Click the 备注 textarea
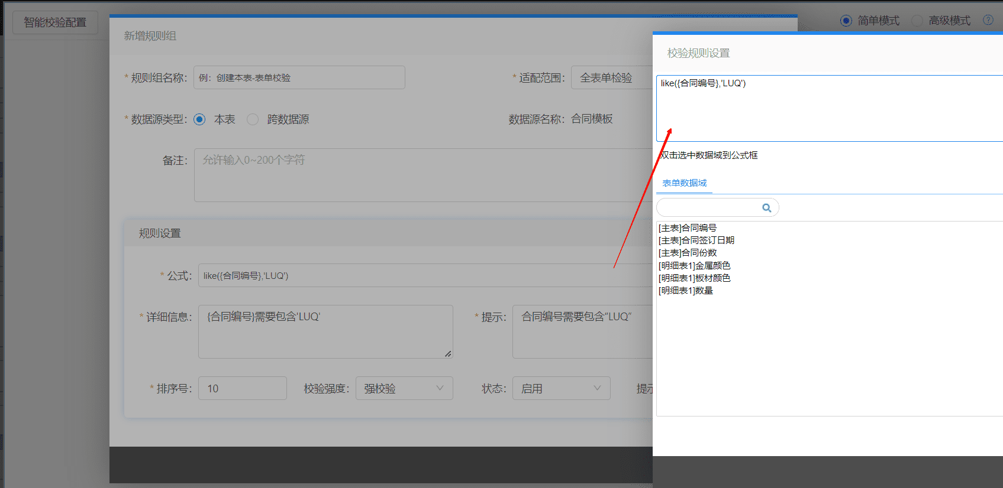Viewport: 1003px width, 488px height. click(x=424, y=175)
